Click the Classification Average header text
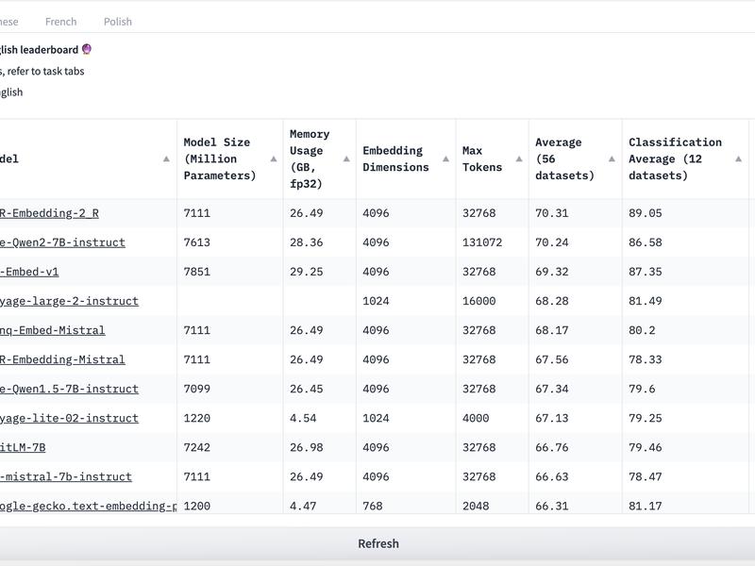Viewport: 755px width, 566px height. point(675,158)
